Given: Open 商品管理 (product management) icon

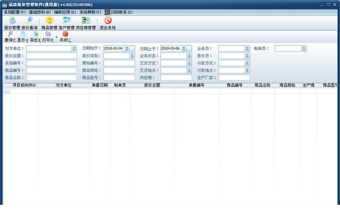Looking at the screenshot, I should coord(49,23).
